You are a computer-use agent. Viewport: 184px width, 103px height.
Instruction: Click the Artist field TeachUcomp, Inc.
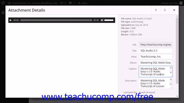156,57
